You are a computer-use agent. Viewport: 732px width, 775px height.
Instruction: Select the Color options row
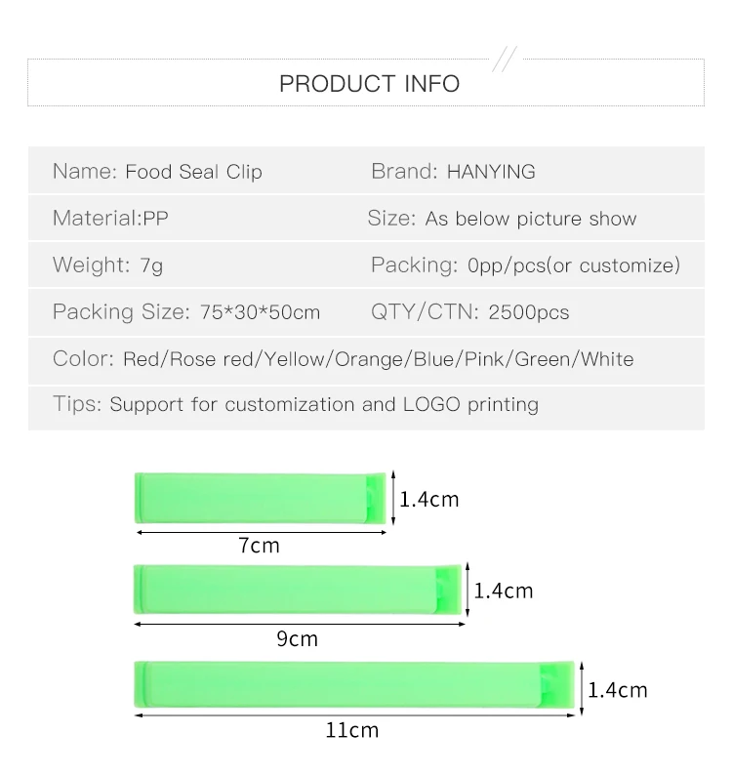pos(343,359)
